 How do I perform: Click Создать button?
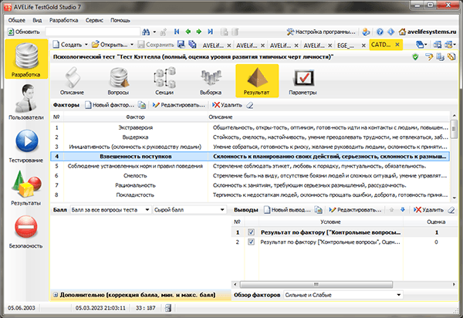tap(68, 45)
